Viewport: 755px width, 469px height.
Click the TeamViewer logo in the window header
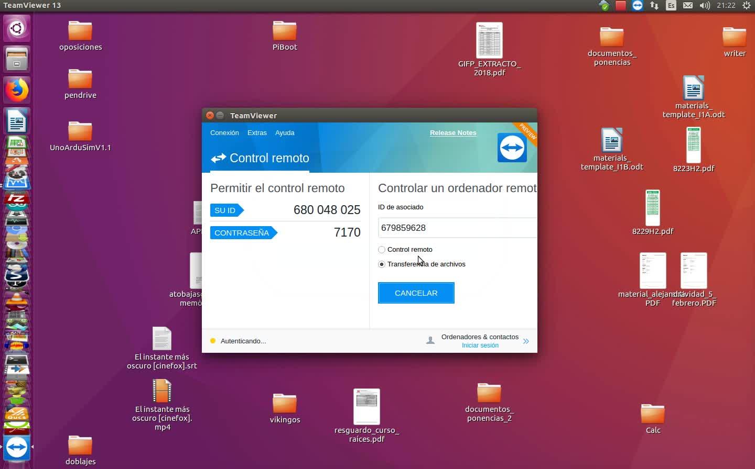click(512, 148)
